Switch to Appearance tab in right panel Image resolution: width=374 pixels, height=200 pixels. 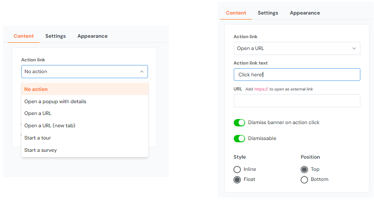tap(305, 13)
